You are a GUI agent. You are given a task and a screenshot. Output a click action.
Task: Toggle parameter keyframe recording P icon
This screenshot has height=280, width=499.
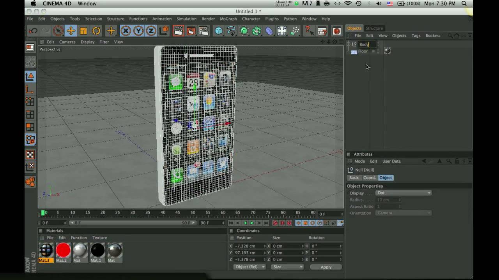click(x=319, y=223)
